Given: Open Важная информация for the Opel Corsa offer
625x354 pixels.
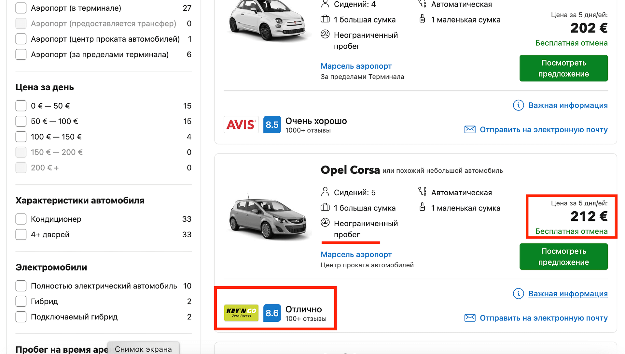Looking at the screenshot, I should (x=568, y=294).
